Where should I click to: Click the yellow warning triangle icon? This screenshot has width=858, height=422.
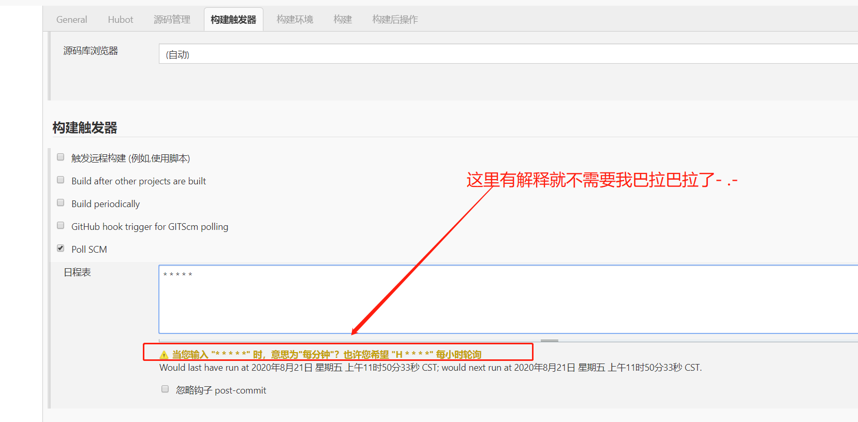[x=164, y=355]
